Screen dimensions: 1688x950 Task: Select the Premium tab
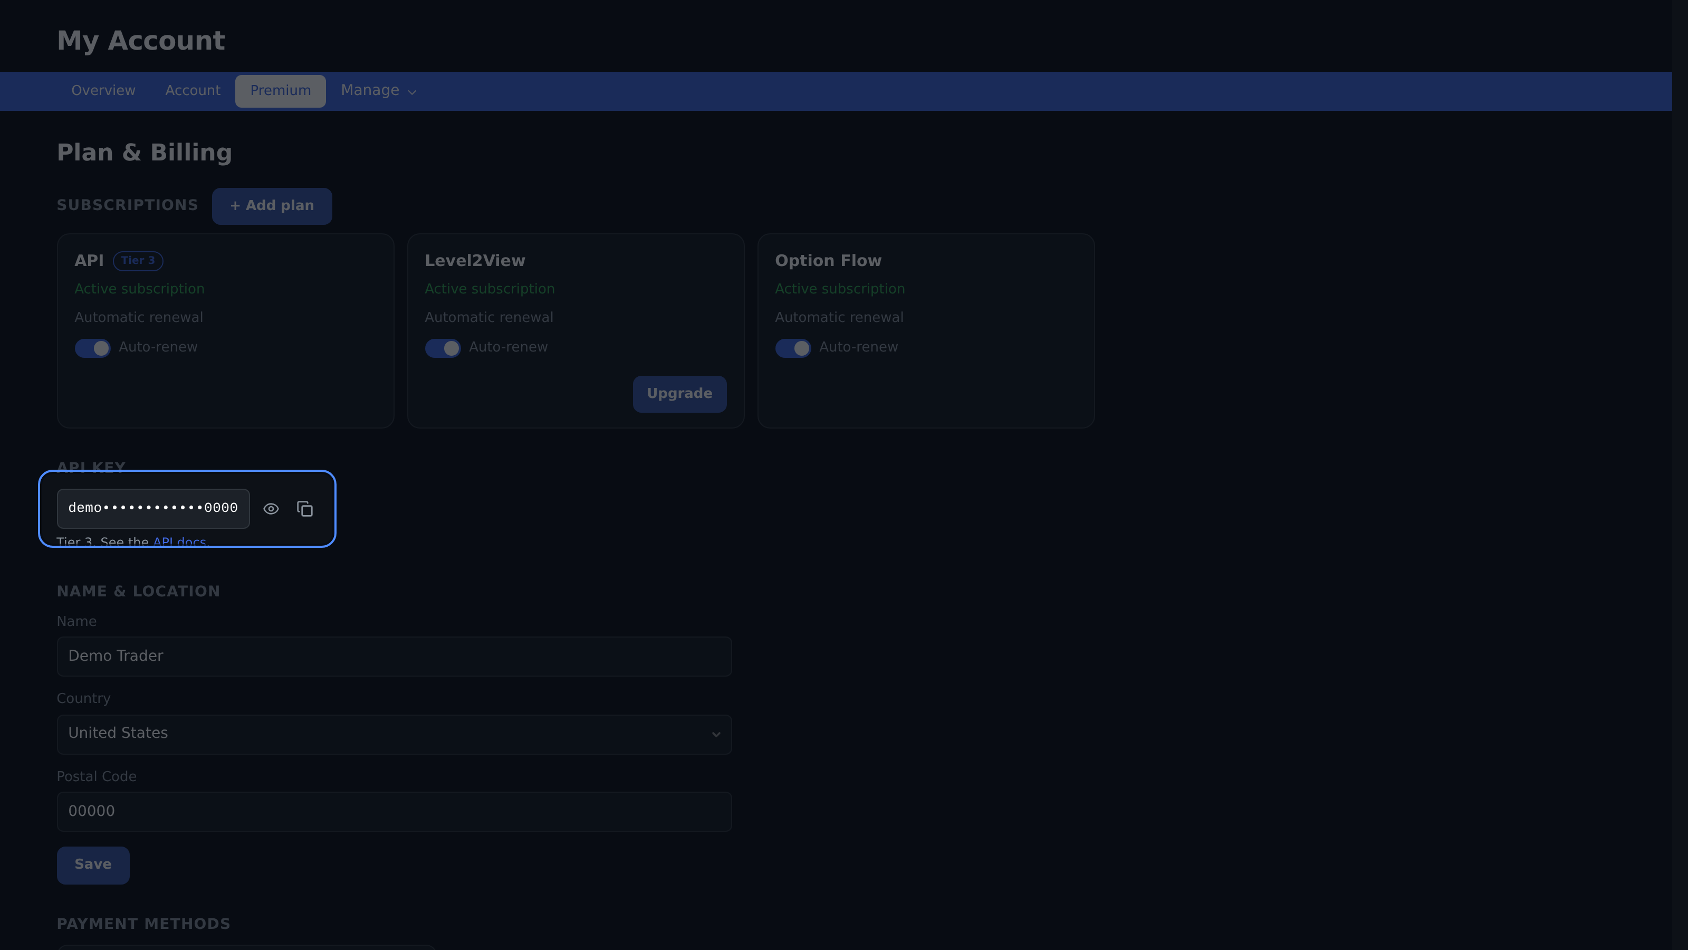pos(281,90)
